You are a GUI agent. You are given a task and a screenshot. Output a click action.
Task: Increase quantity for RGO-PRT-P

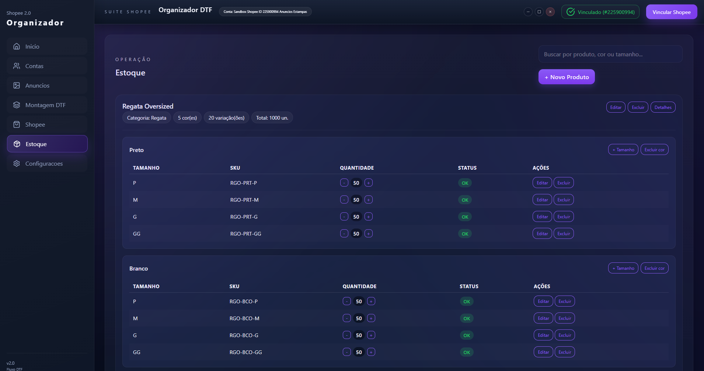pos(368,183)
